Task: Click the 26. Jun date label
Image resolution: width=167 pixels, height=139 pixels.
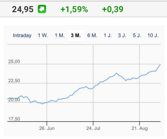Action: (x=47, y=128)
